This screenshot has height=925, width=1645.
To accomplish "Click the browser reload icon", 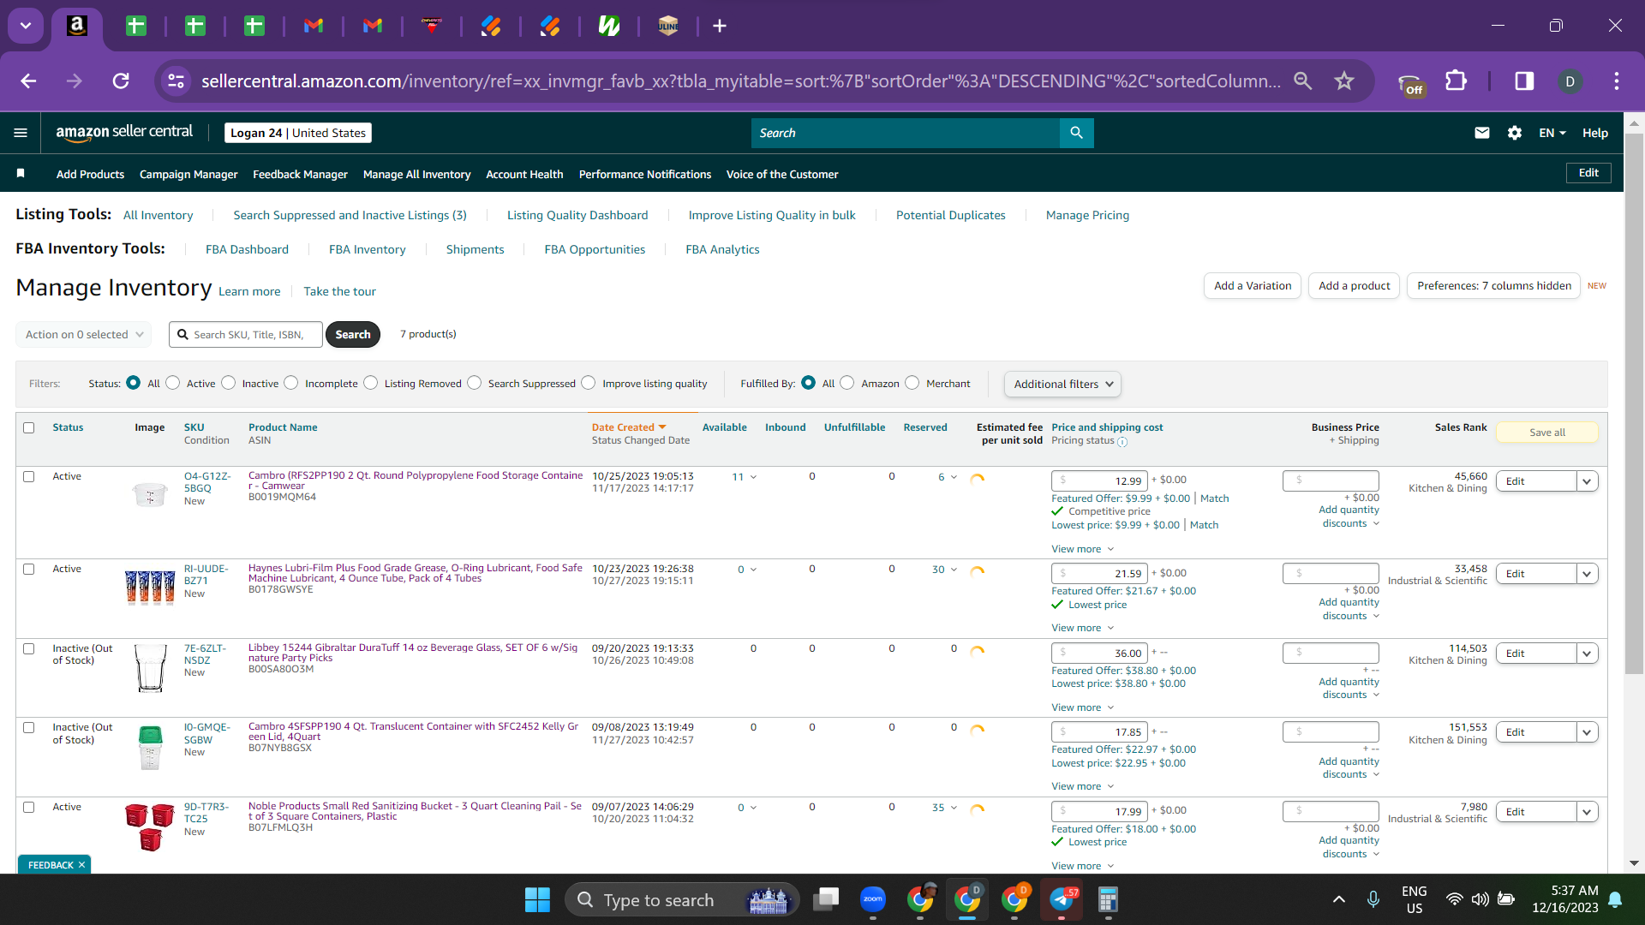I will tap(121, 81).
